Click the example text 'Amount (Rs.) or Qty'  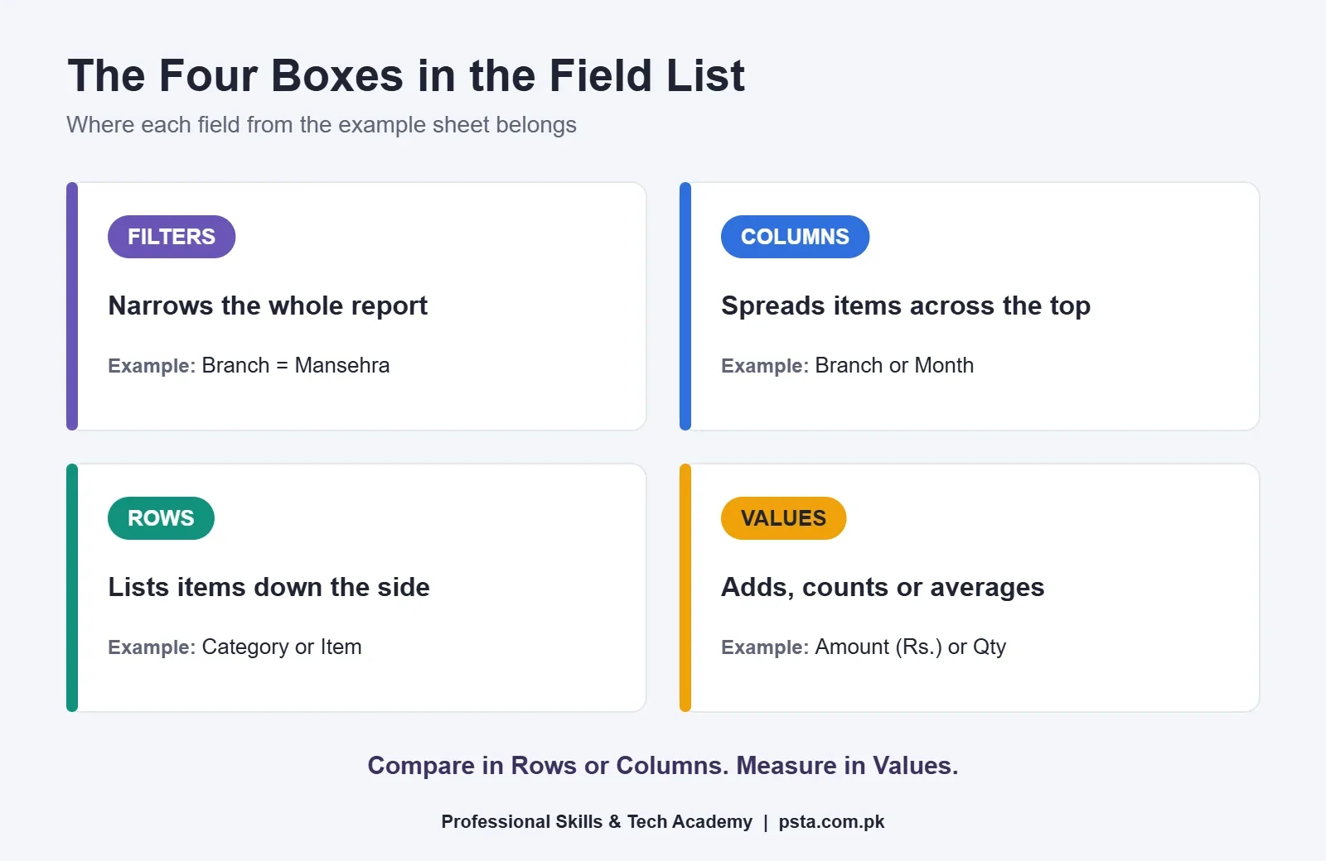[x=911, y=647]
